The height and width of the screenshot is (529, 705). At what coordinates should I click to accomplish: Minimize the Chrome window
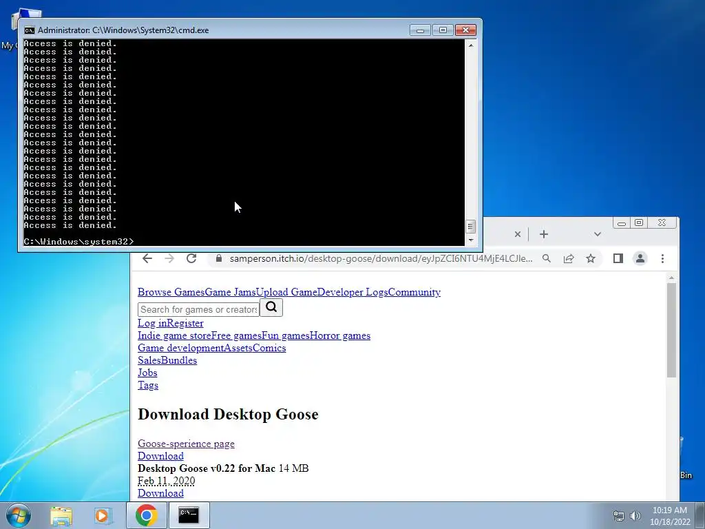coord(622,222)
